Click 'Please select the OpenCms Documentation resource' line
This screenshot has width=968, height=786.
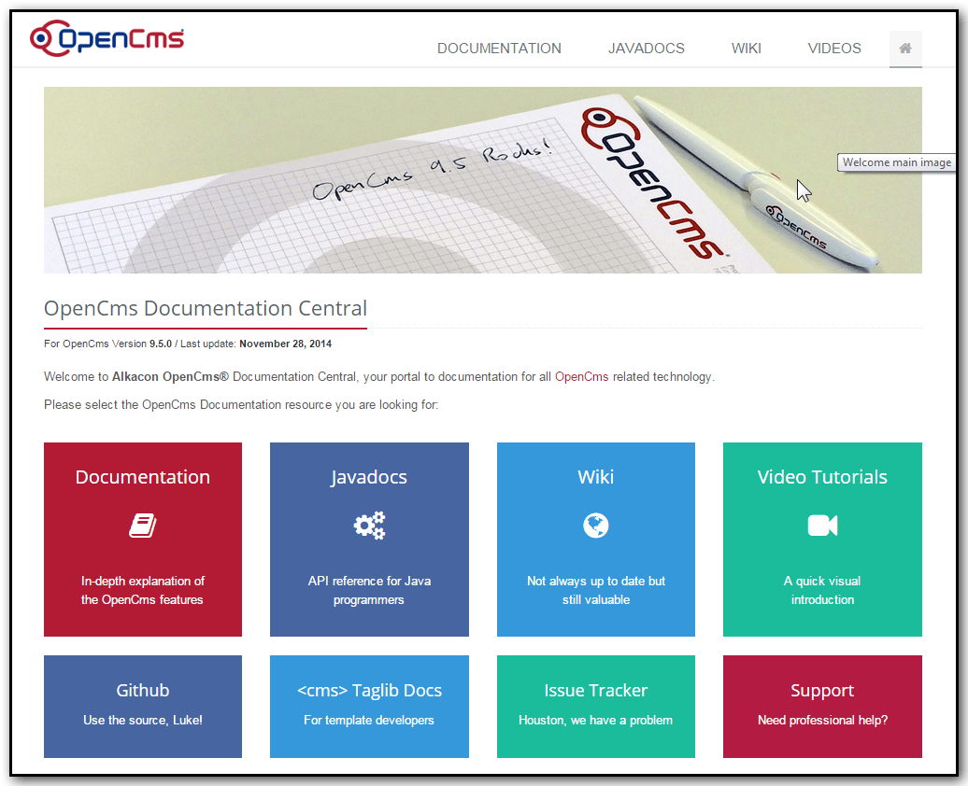pos(241,405)
